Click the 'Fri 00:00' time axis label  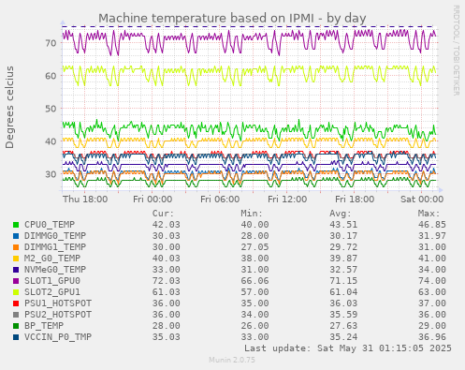point(153,200)
